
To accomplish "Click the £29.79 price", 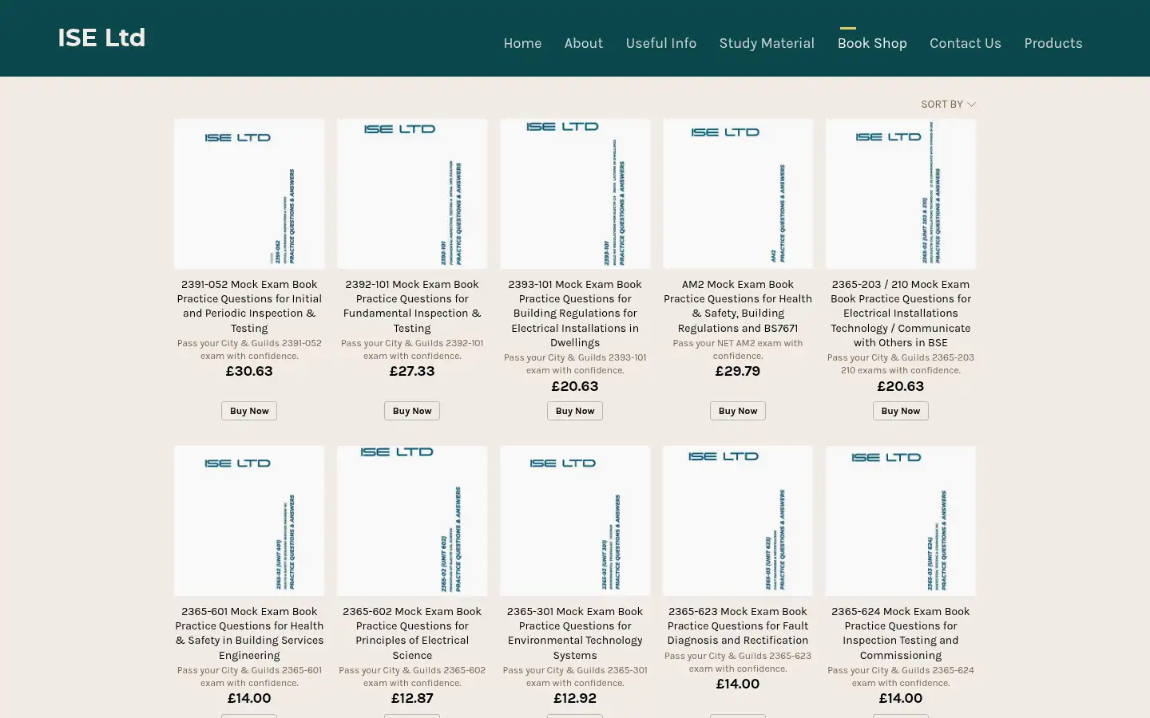I will [x=738, y=371].
